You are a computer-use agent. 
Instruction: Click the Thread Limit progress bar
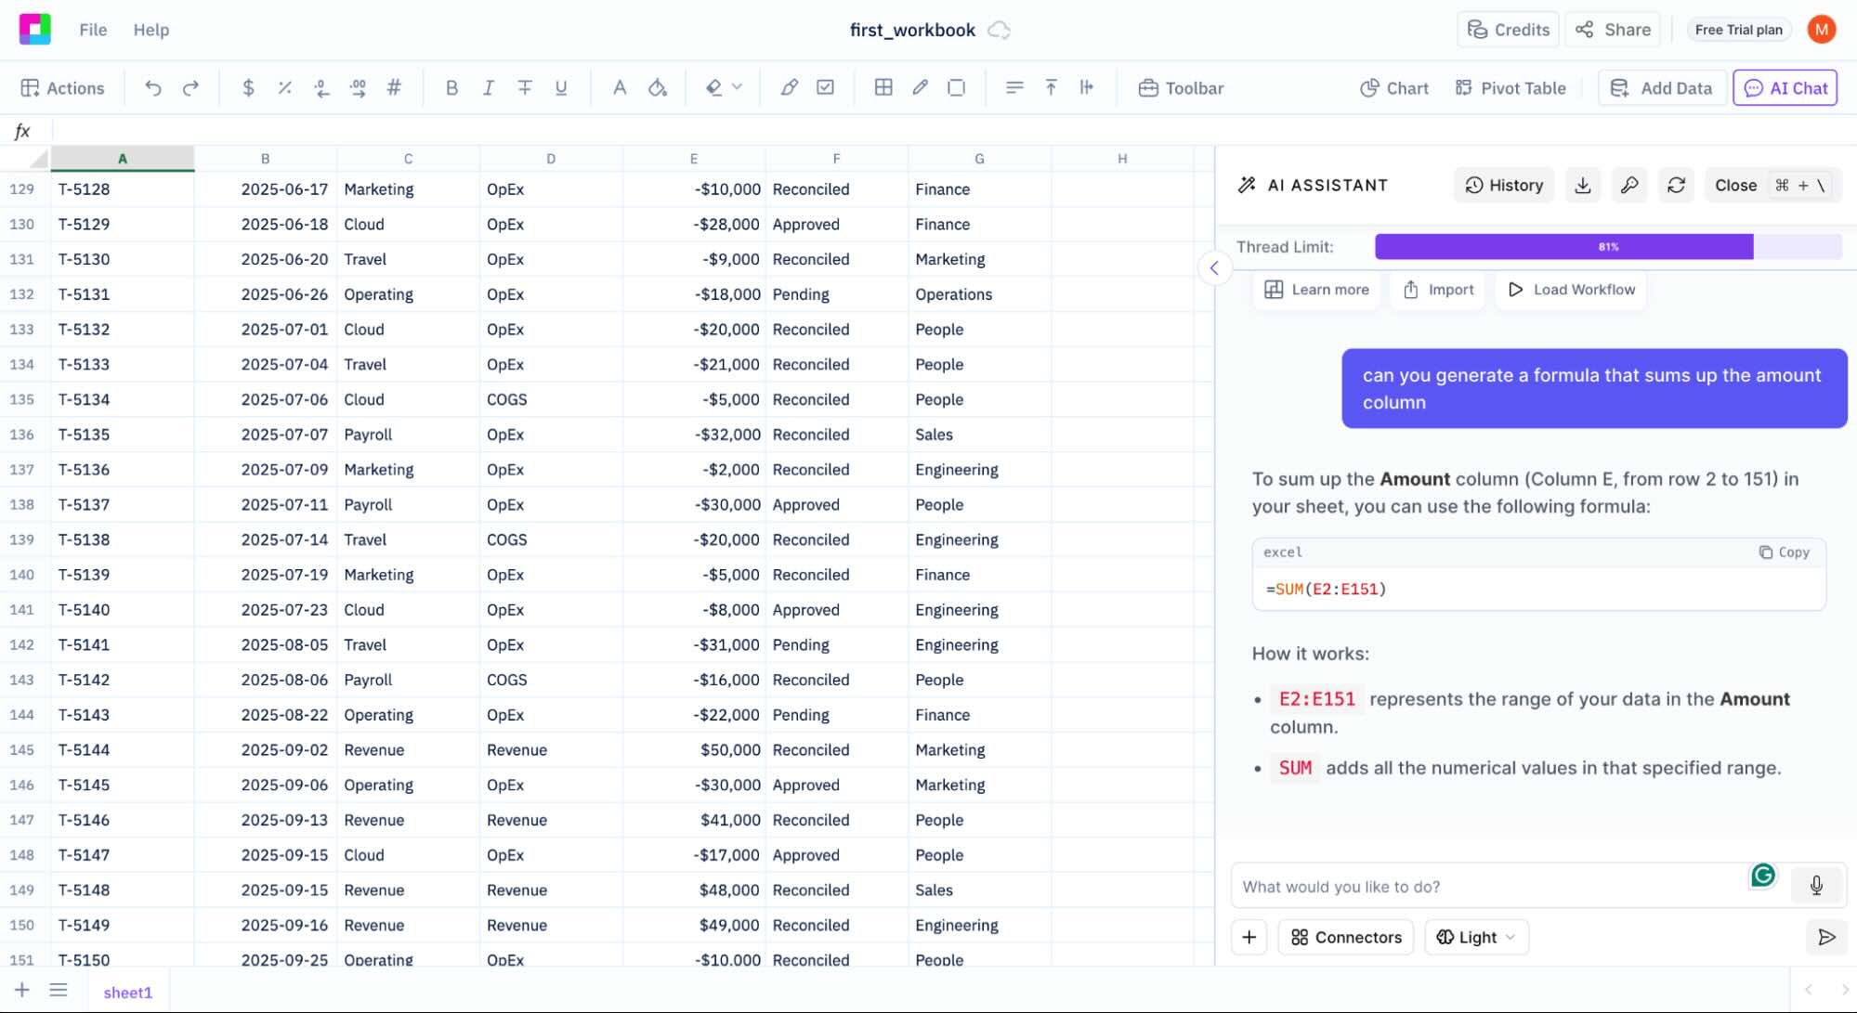pos(1608,247)
